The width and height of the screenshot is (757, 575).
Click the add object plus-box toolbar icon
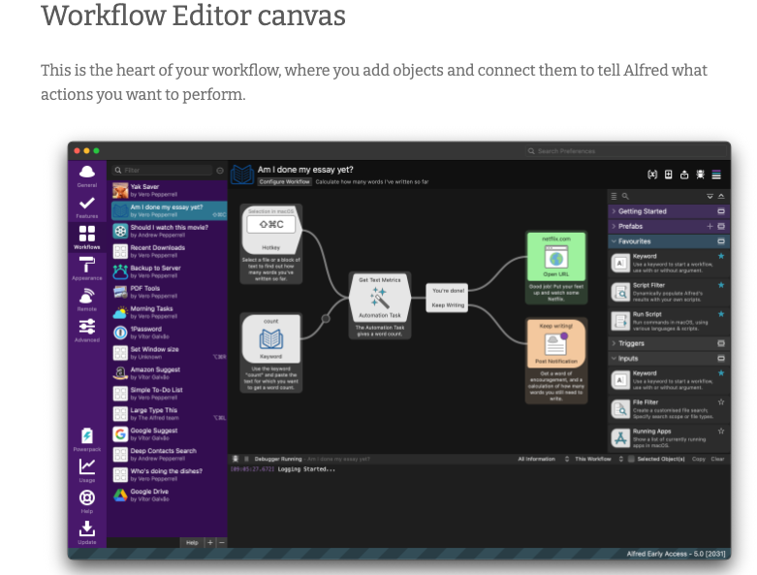click(x=668, y=175)
